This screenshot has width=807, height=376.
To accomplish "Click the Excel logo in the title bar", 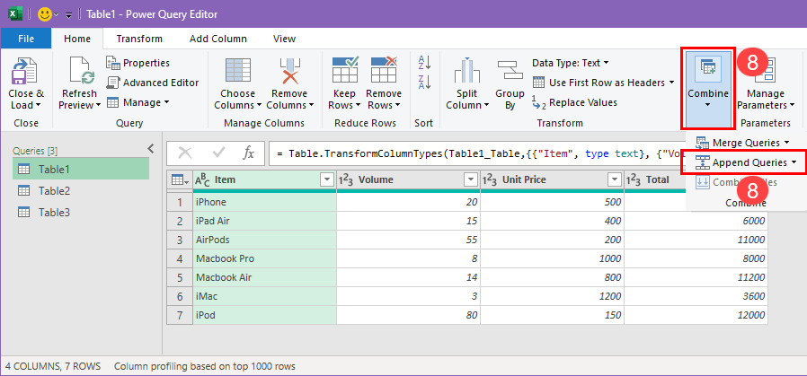I will (x=15, y=13).
